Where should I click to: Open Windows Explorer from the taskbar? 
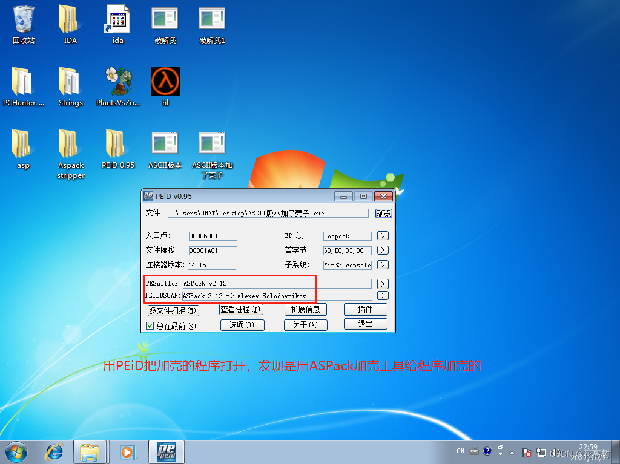click(90, 452)
